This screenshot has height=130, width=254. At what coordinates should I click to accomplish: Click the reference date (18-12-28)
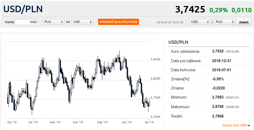pos(232,52)
